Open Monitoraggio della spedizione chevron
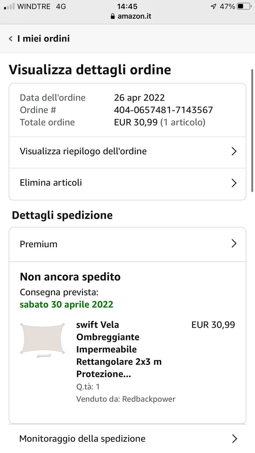The width and height of the screenshot is (255, 453). 234,439
